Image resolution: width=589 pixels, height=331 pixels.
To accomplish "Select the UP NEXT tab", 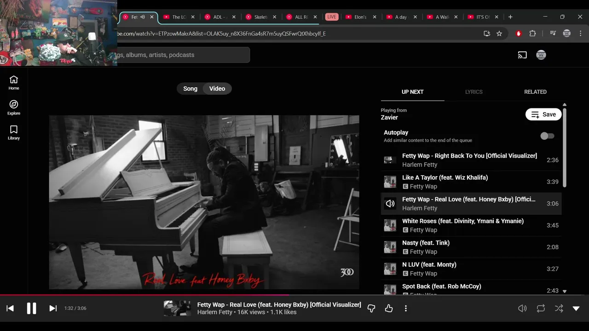I will (x=412, y=92).
